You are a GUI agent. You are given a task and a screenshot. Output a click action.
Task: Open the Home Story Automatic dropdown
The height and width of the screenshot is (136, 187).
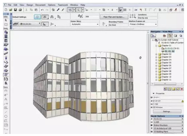[x=85, y=24]
